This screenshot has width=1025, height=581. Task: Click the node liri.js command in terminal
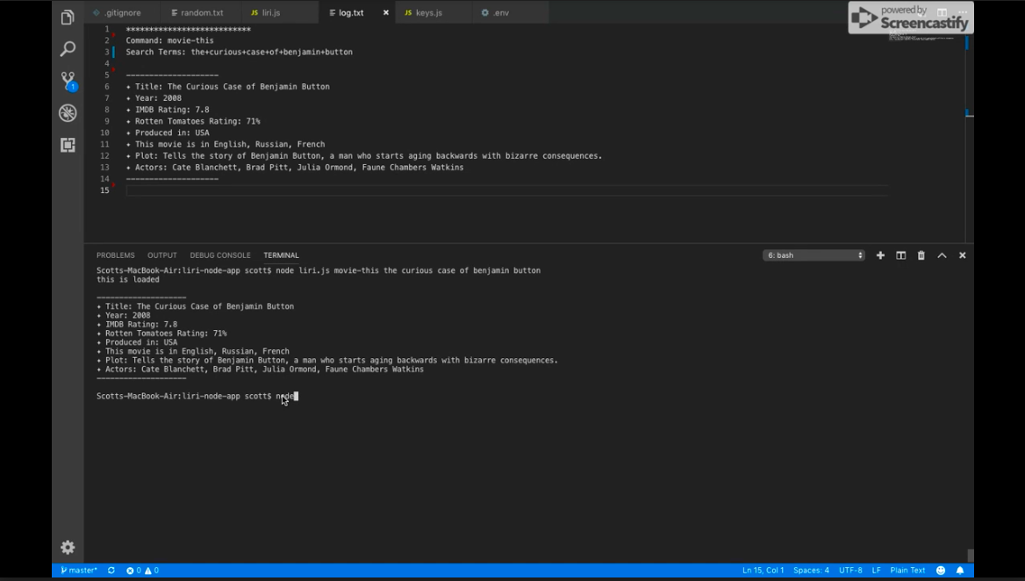[408, 270]
